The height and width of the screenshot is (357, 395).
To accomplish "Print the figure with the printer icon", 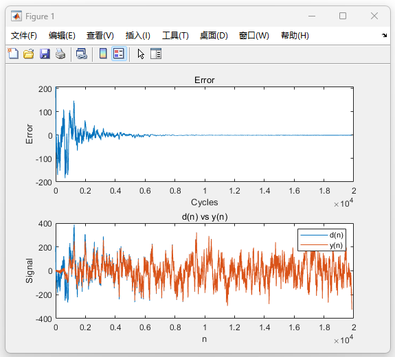I will [60, 54].
